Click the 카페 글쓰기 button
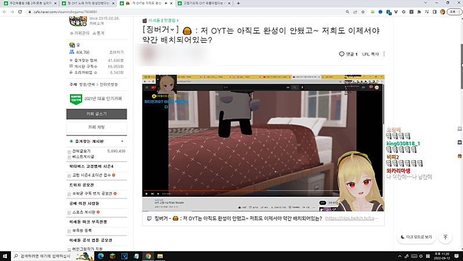 [97, 114]
